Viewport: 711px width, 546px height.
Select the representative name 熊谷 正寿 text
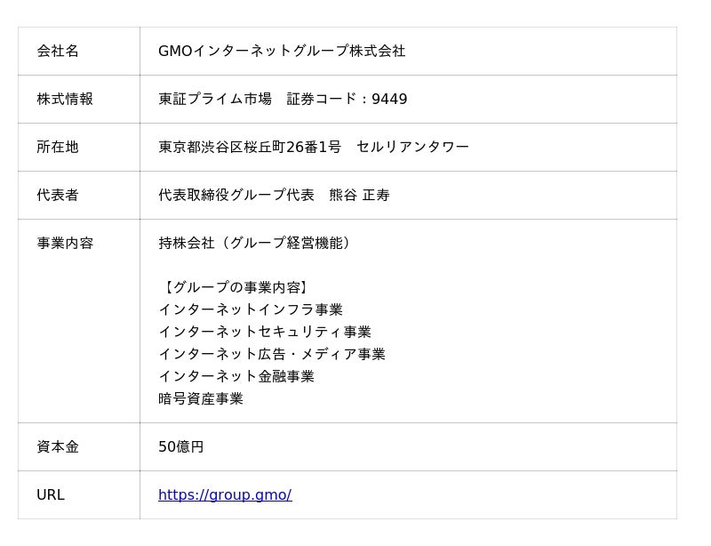359,196
